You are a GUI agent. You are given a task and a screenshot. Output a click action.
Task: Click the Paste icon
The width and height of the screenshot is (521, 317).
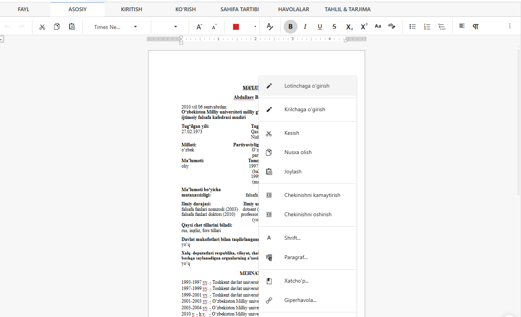(71, 27)
